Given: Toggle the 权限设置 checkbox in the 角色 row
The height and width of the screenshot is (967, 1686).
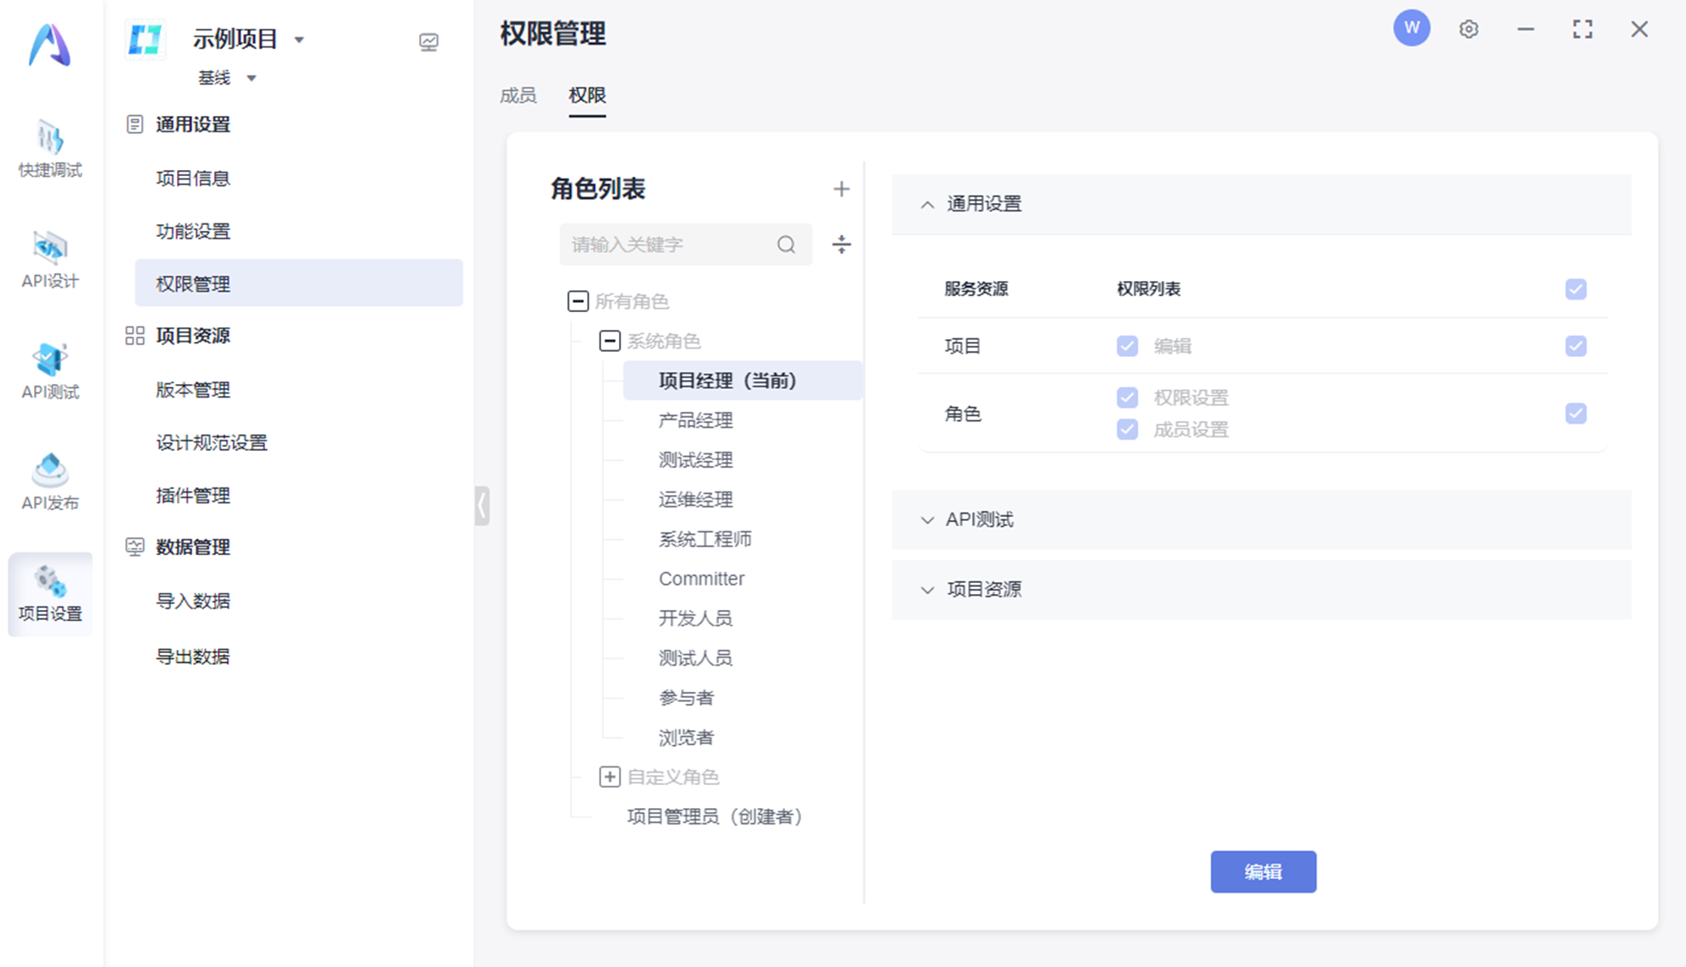Looking at the screenshot, I should (1127, 398).
